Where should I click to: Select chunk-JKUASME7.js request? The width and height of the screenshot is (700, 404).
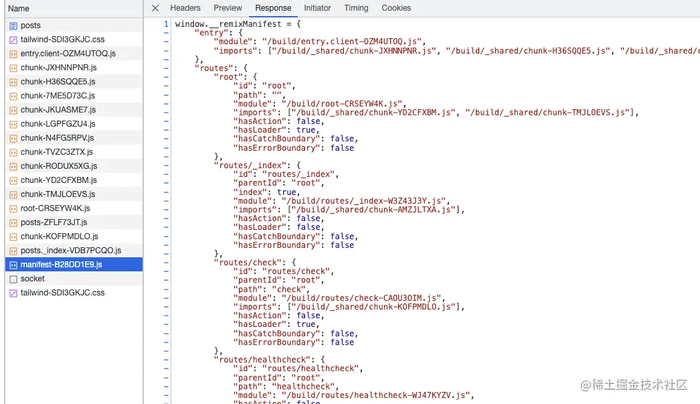tap(74, 110)
